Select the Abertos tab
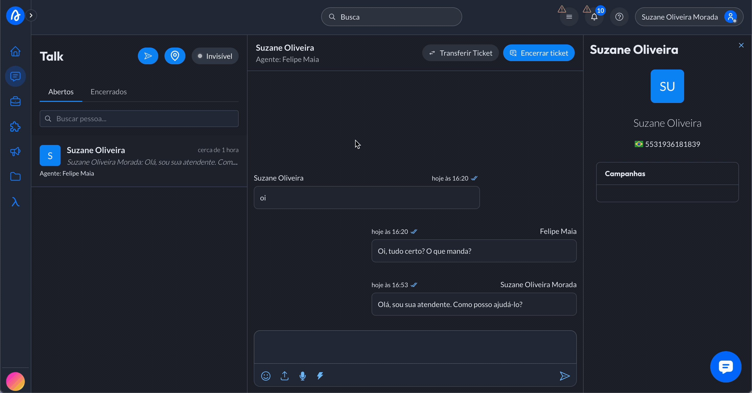This screenshot has height=393, width=752. (x=61, y=92)
